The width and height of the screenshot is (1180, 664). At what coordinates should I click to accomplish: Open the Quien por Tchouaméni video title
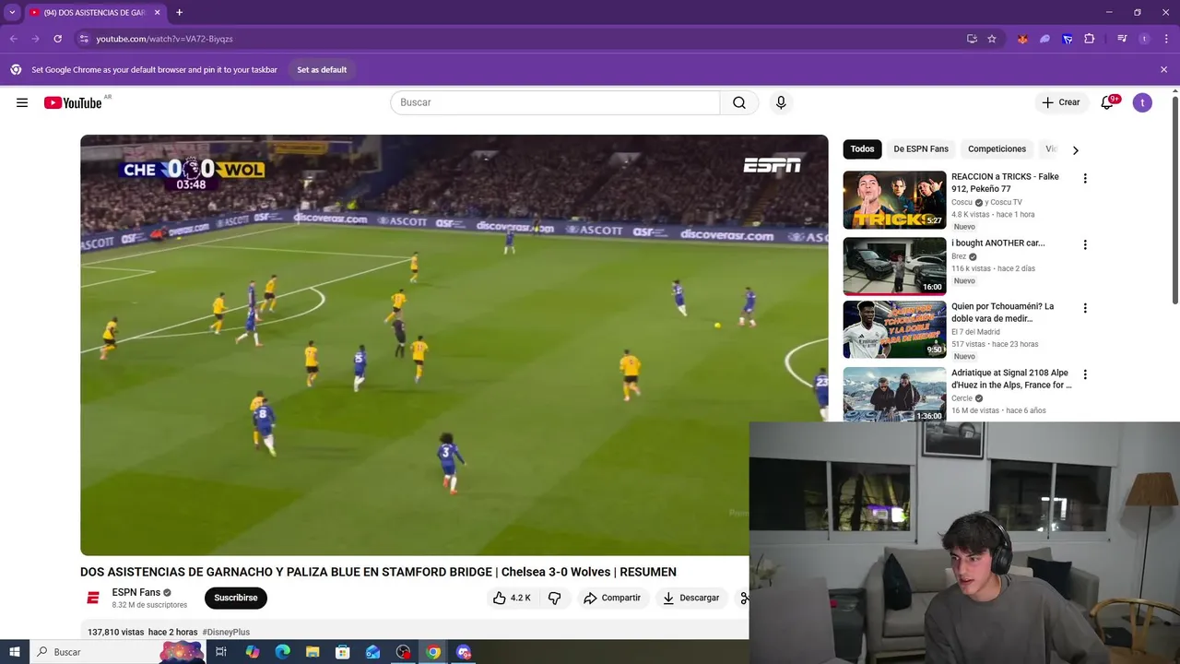coord(1003,312)
